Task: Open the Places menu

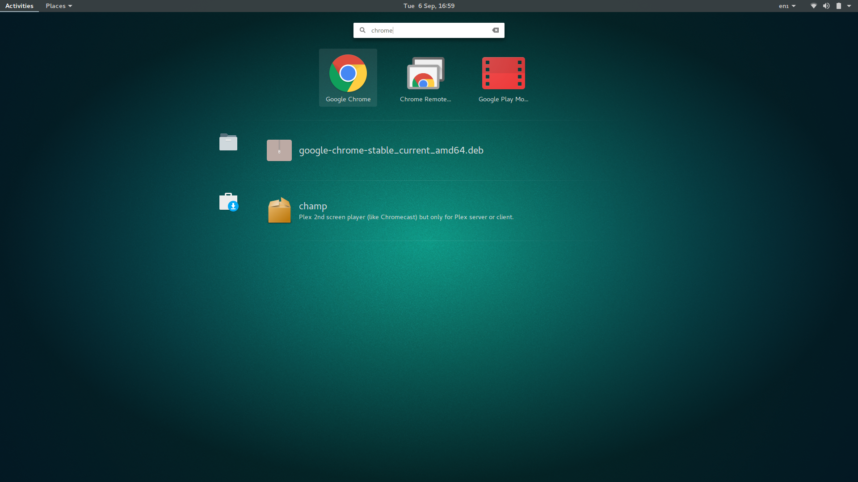Action: click(x=59, y=6)
